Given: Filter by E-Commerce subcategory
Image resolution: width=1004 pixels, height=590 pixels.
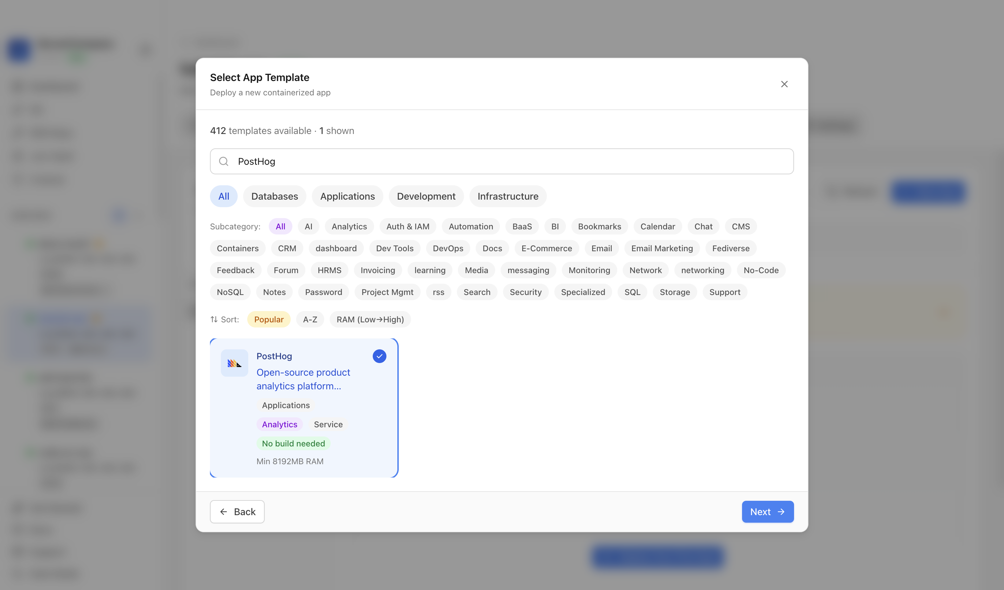Looking at the screenshot, I should (x=546, y=248).
